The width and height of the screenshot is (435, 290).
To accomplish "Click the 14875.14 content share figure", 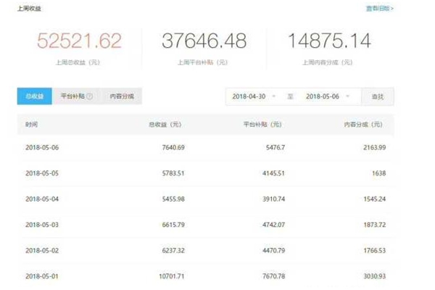I will [x=329, y=41].
